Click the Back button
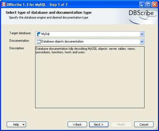Screen dimensions: 159x131 point(77,124)
